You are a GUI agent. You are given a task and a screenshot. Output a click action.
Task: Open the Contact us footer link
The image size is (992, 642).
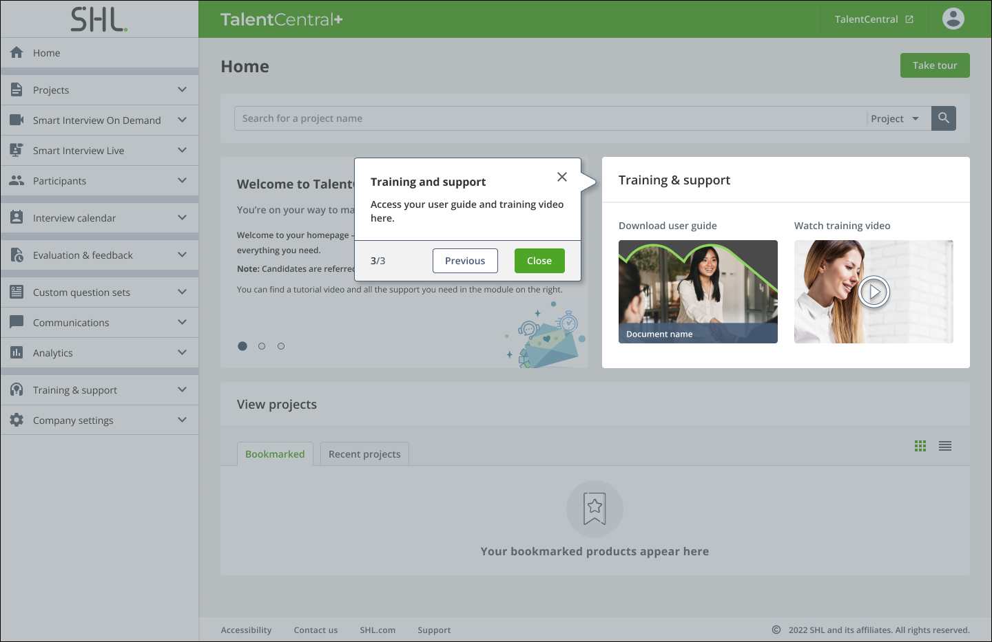point(316,630)
